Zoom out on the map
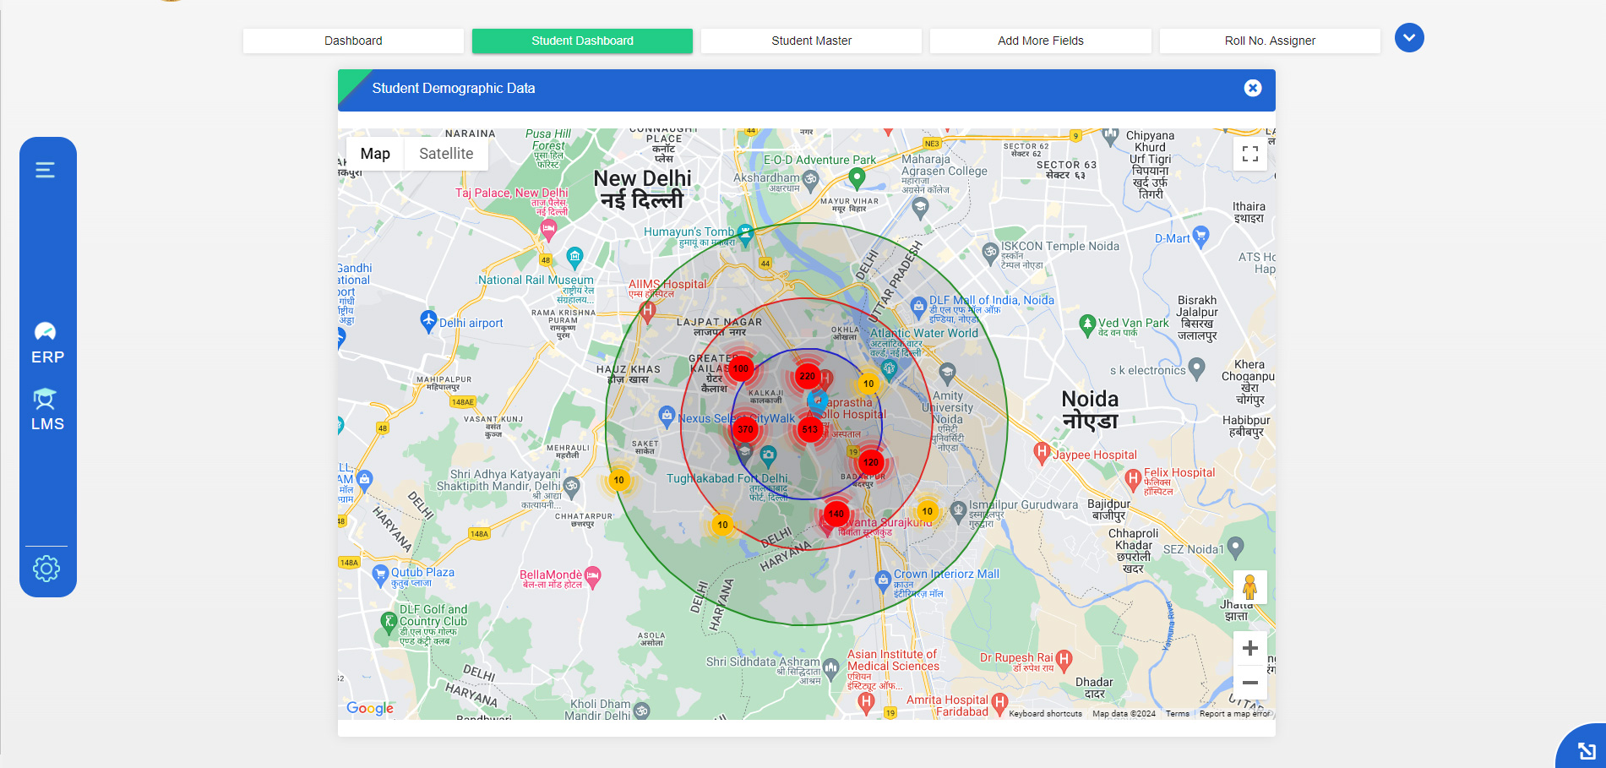Viewport: 1606px width, 768px height. (1250, 683)
